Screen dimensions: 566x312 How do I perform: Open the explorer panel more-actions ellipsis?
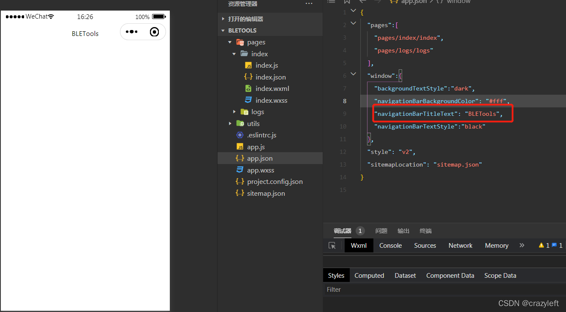309,4
